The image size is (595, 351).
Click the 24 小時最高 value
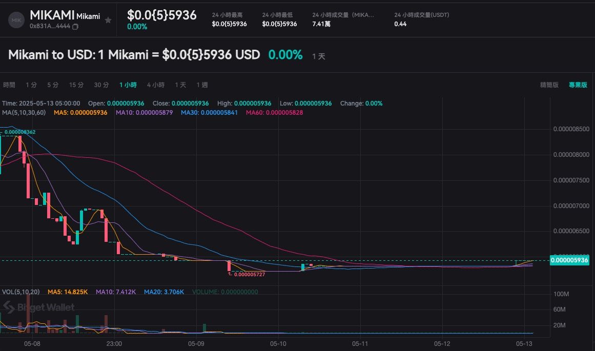click(229, 24)
